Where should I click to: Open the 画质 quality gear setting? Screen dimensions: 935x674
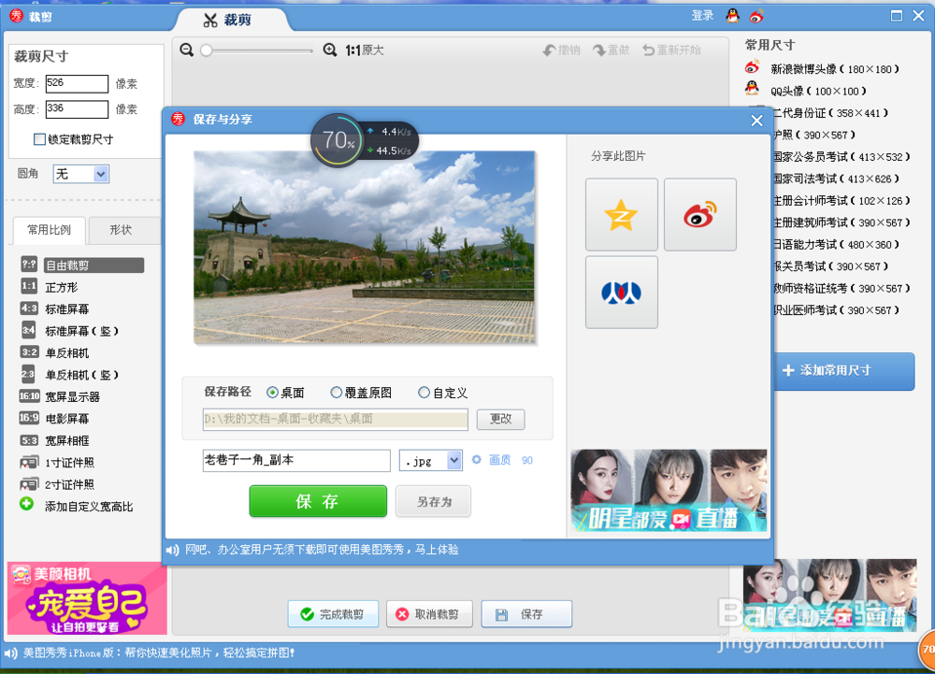[x=477, y=460]
